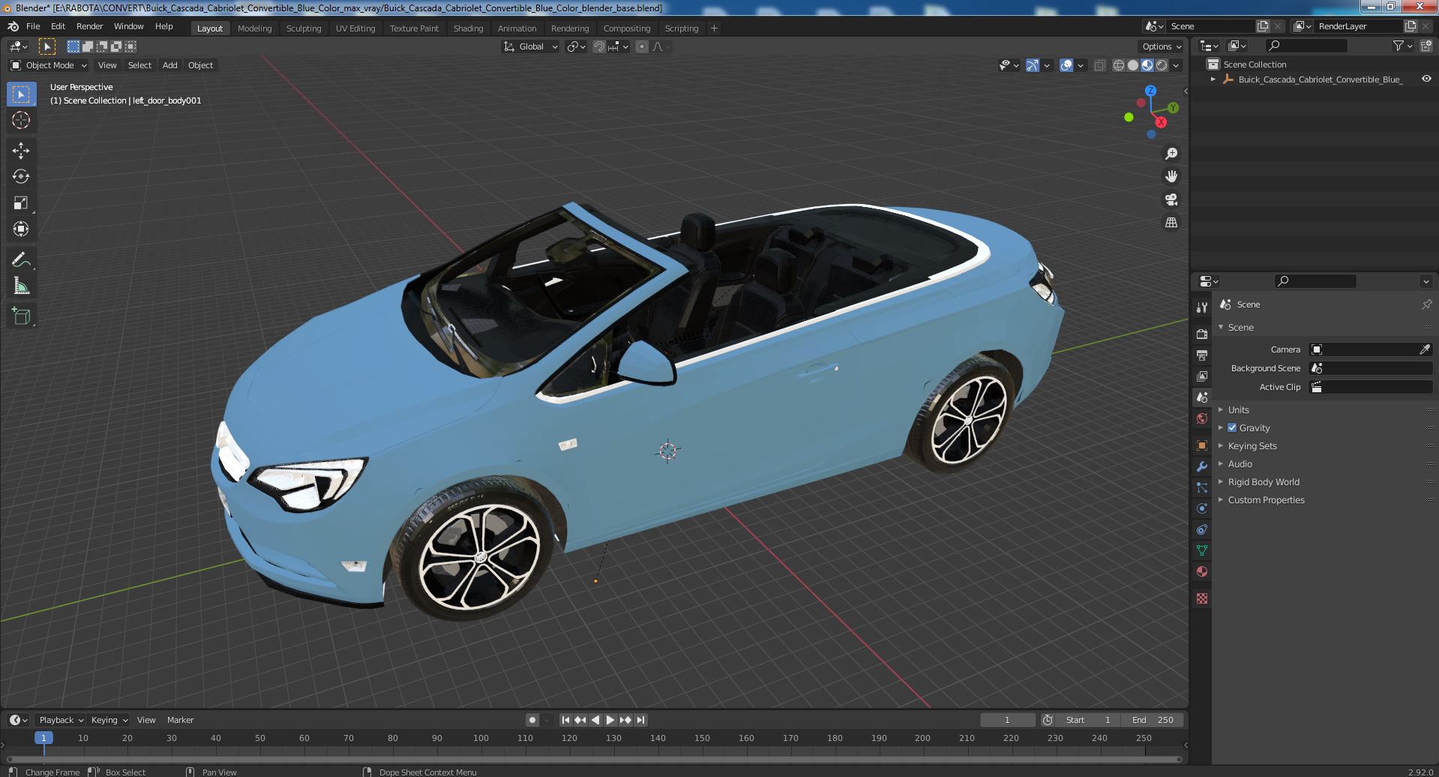Open the Modifiers properties tab
Image resolution: width=1439 pixels, height=777 pixels.
pos(1202,466)
